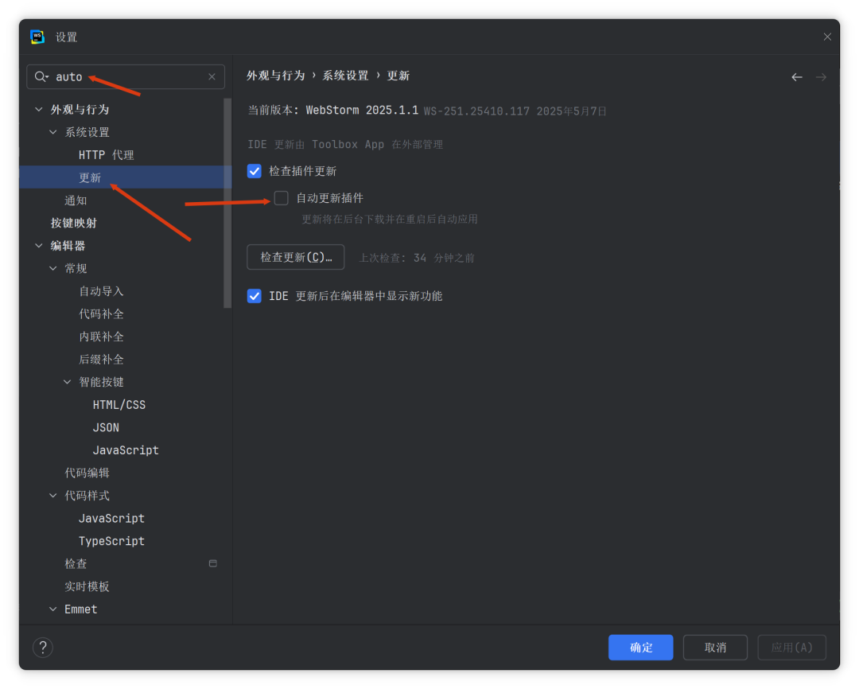Screen dimensions: 859x689
Task: Open 代码编辑 settings page
Action: [x=87, y=473]
